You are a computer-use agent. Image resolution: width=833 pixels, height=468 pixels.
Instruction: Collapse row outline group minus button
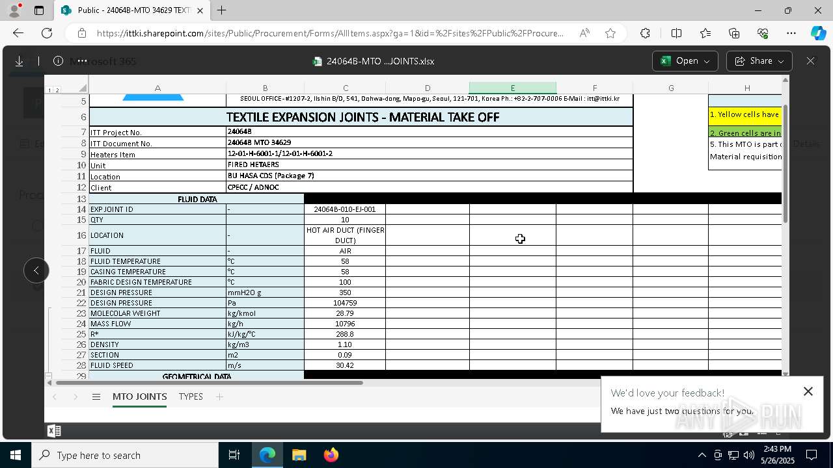49,376
